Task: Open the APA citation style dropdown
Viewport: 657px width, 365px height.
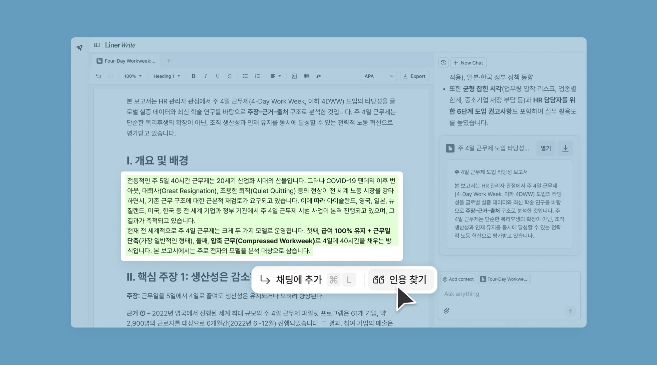Action: pos(378,76)
